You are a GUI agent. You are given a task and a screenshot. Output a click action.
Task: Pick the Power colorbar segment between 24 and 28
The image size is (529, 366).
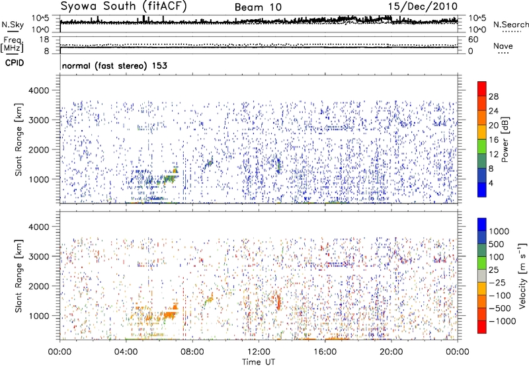482,103
